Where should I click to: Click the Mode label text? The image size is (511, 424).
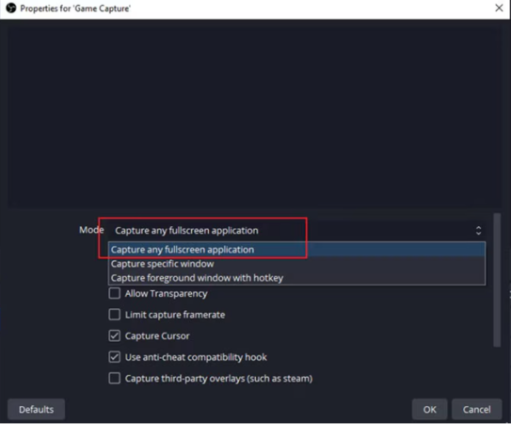91,230
